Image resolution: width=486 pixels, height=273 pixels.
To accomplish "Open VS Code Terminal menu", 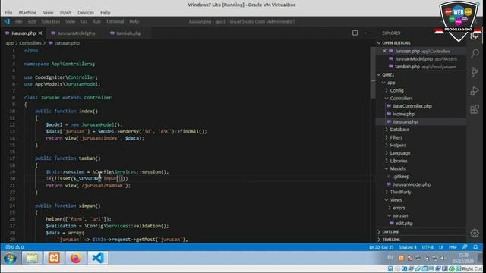I will point(115,21).
